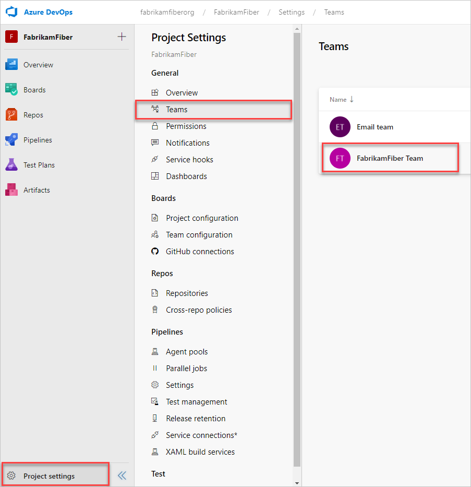
Task: Click the Notifications chat icon
Action: tap(155, 142)
